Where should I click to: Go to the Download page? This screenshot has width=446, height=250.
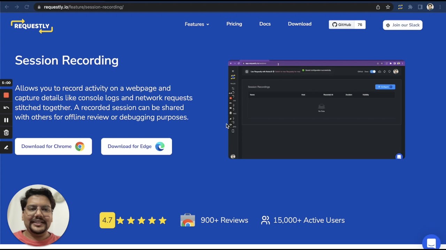300,24
